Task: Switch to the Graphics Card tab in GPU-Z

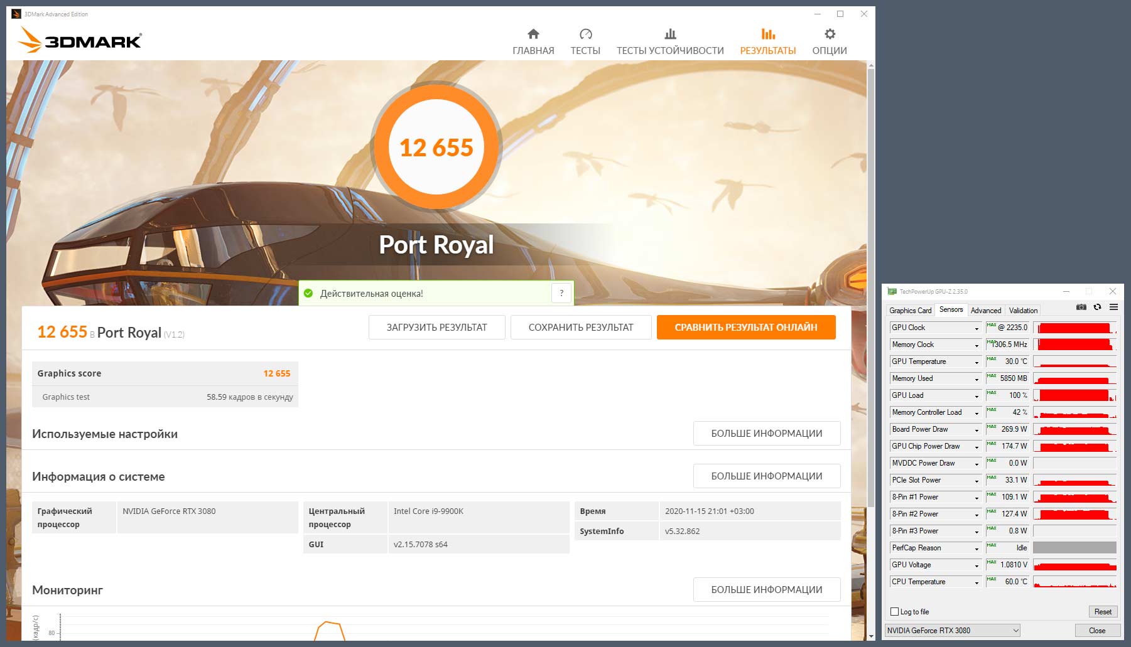Action: click(x=910, y=310)
